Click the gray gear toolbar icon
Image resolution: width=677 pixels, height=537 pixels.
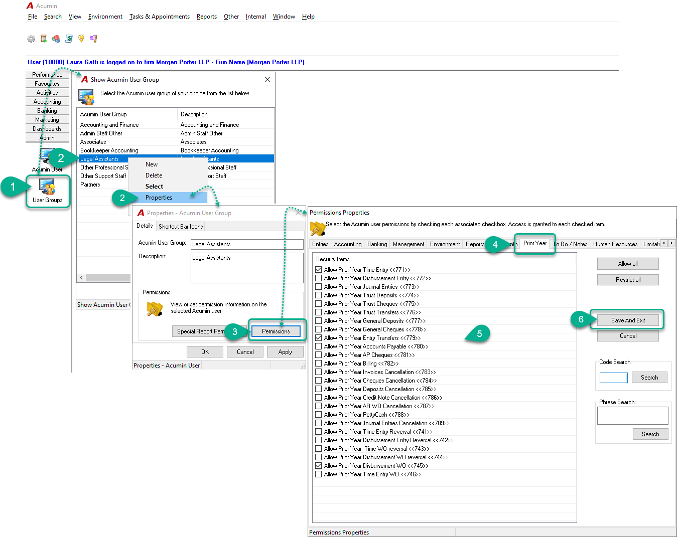pyautogui.click(x=31, y=39)
